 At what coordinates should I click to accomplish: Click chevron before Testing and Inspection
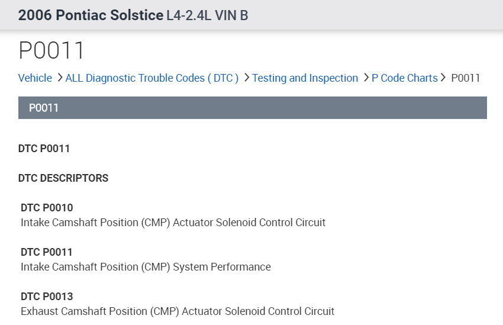(x=247, y=78)
